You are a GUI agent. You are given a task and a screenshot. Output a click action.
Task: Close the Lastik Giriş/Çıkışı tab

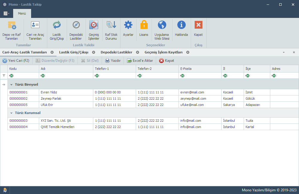[x=94, y=52]
